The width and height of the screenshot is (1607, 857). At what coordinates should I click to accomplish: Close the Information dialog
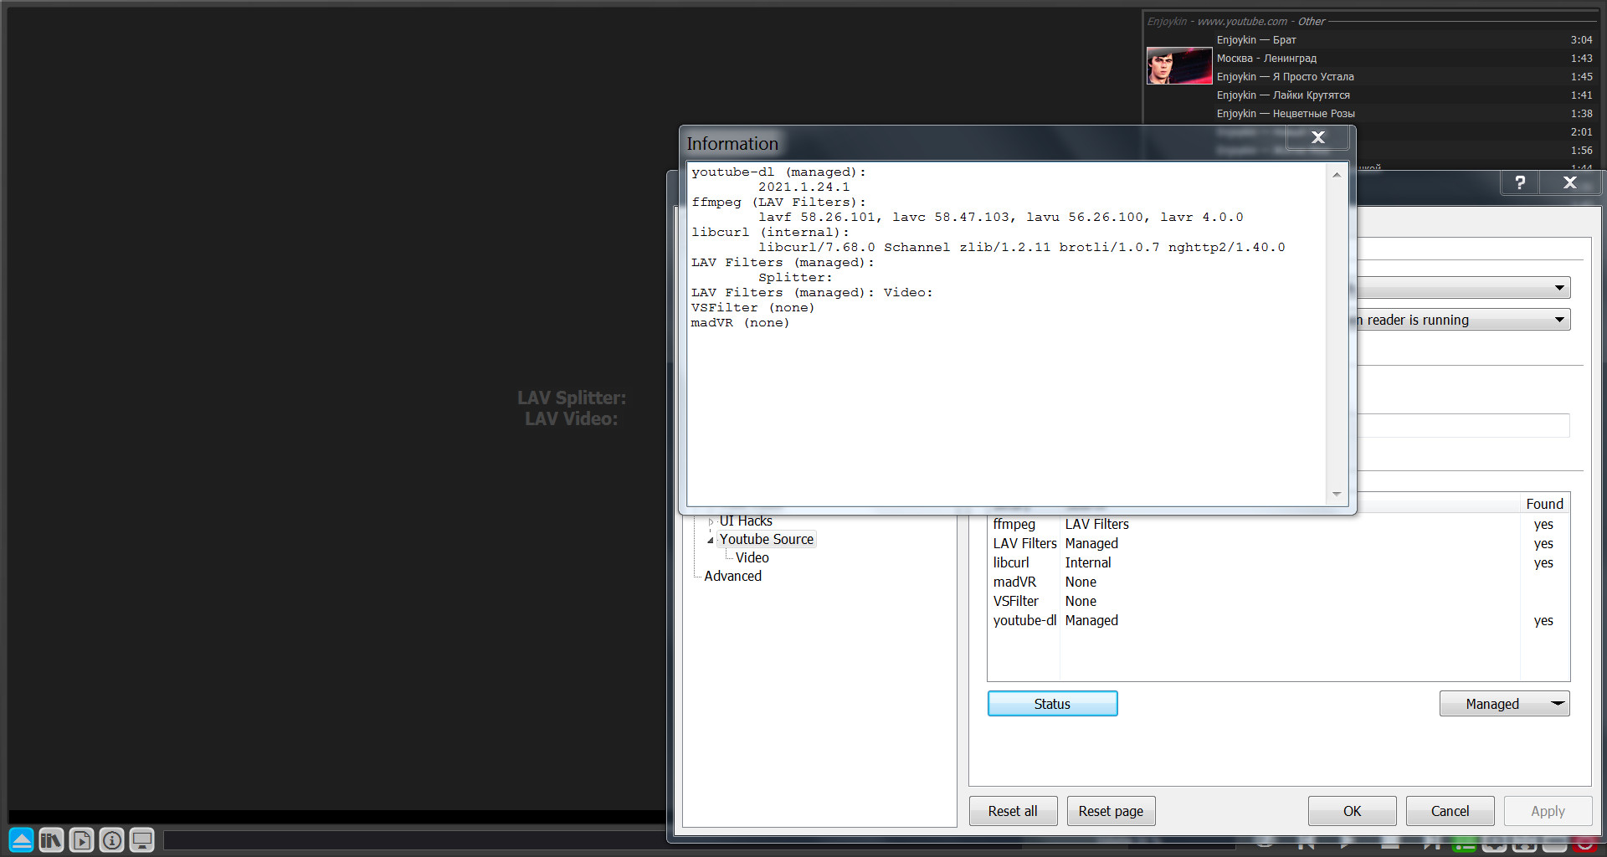(x=1317, y=137)
